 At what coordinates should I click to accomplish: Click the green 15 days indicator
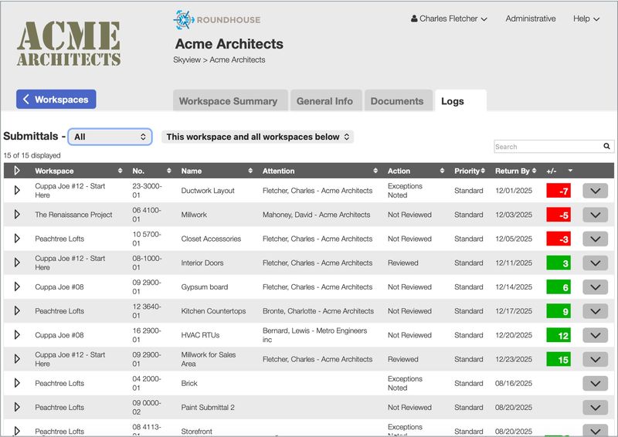559,359
